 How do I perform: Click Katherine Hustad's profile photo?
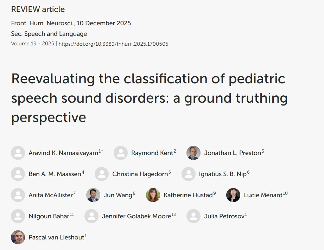153,195
